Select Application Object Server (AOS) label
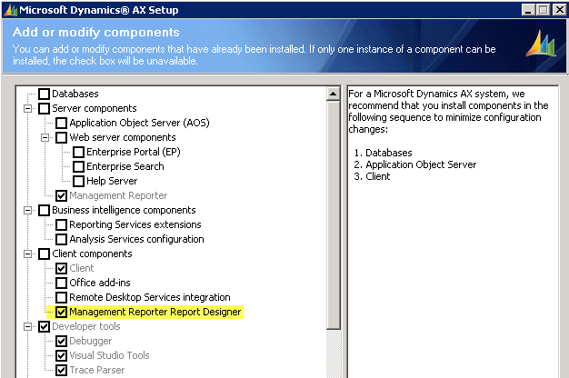 (139, 123)
